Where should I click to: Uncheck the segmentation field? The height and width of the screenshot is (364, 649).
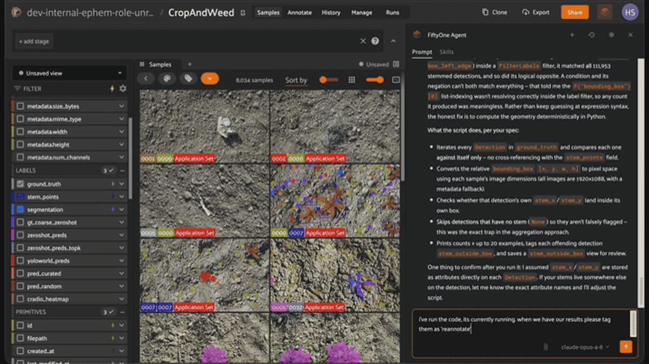point(21,209)
